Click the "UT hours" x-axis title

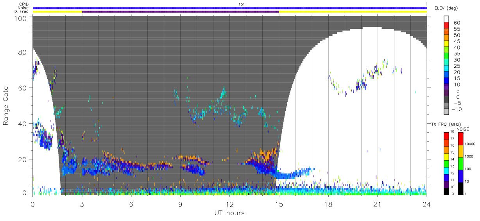pyautogui.click(x=229, y=213)
